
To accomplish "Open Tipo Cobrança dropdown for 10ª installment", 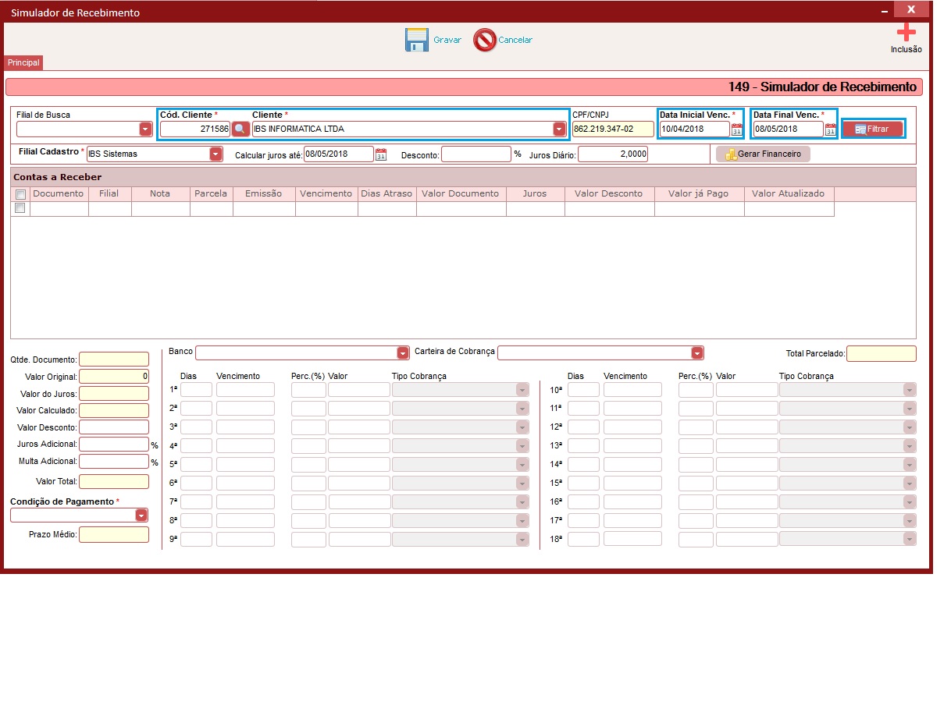I will pos(910,390).
